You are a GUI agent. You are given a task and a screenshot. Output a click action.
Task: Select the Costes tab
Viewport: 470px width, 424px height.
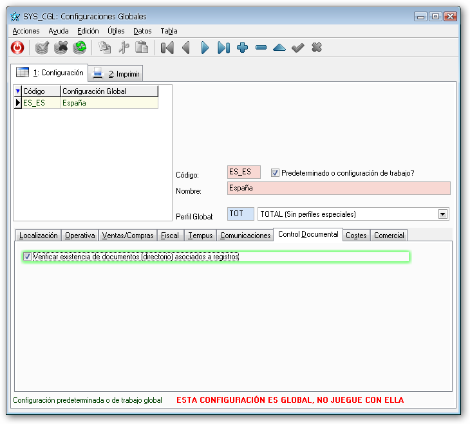click(356, 235)
